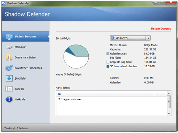The image size is (178, 133).
Task: Open the drive selector arrow
Action: pos(148,38)
